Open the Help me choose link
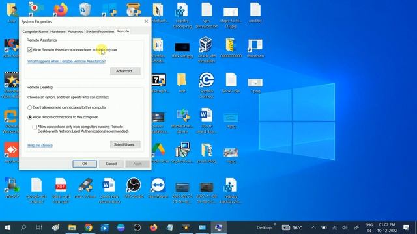417x234 pixels. [x=40, y=146]
